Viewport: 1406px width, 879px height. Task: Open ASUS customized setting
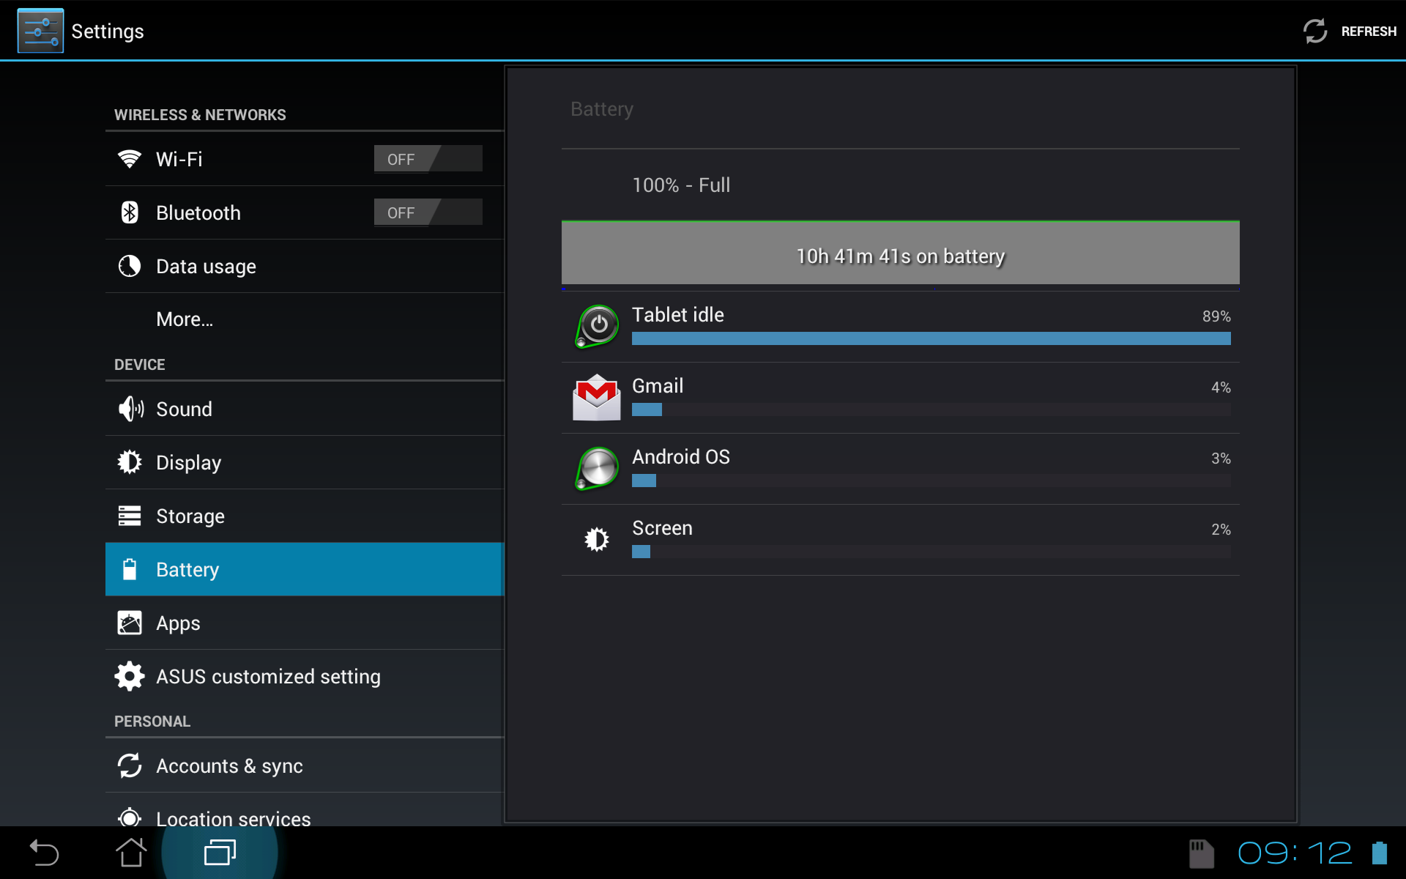point(305,676)
